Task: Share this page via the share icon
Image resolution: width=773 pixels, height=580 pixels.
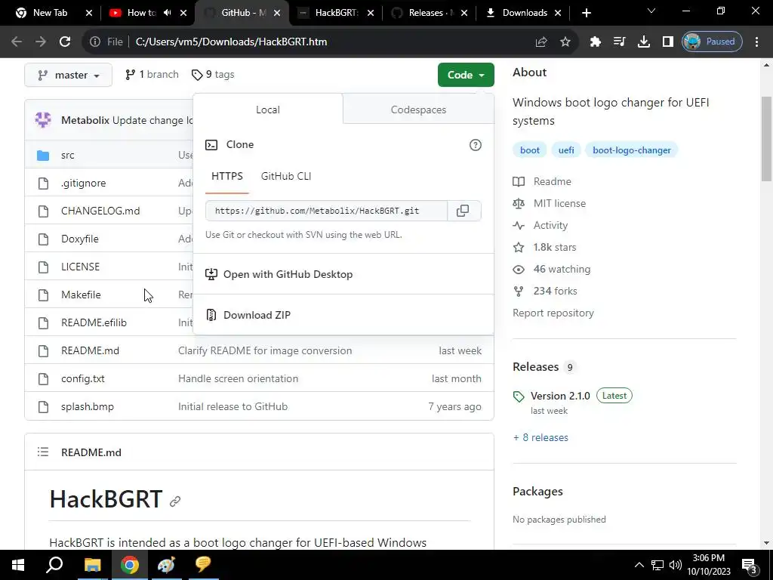Action: point(541,42)
